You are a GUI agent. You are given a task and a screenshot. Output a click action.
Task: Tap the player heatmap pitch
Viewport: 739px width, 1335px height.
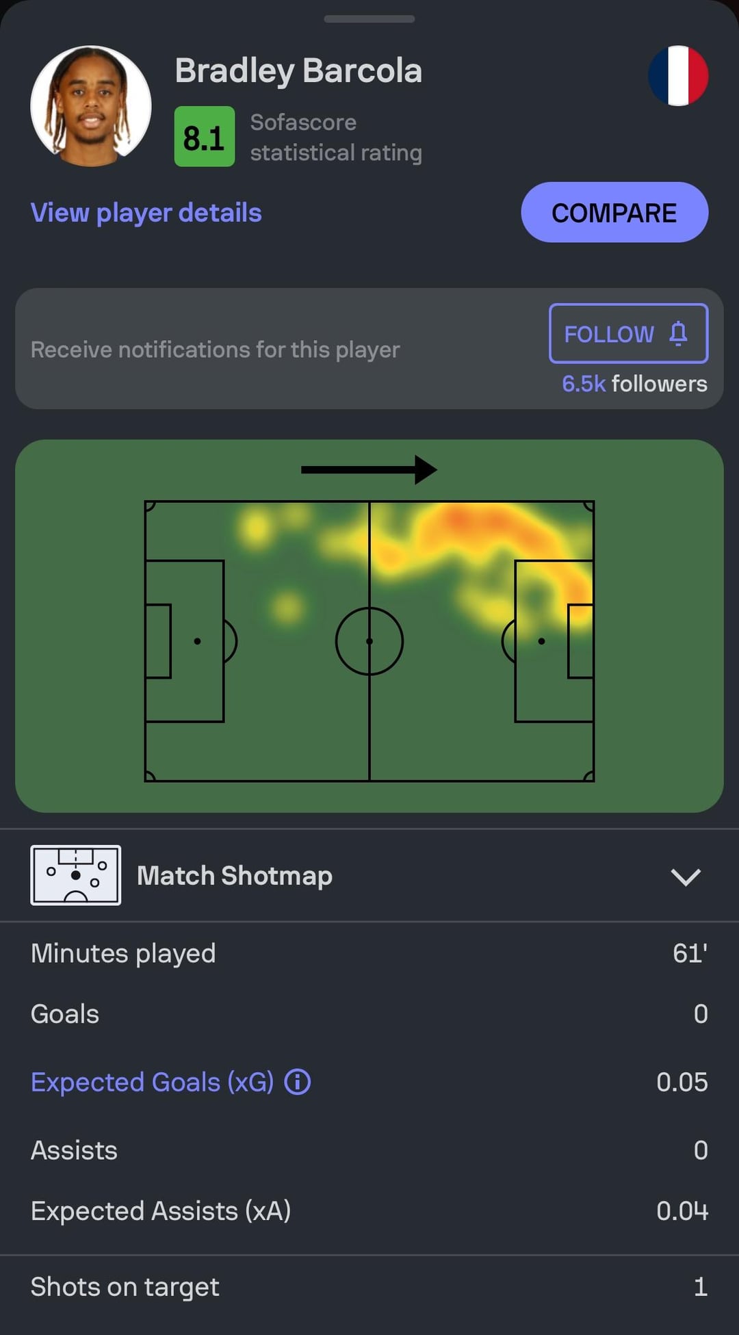[x=369, y=640]
